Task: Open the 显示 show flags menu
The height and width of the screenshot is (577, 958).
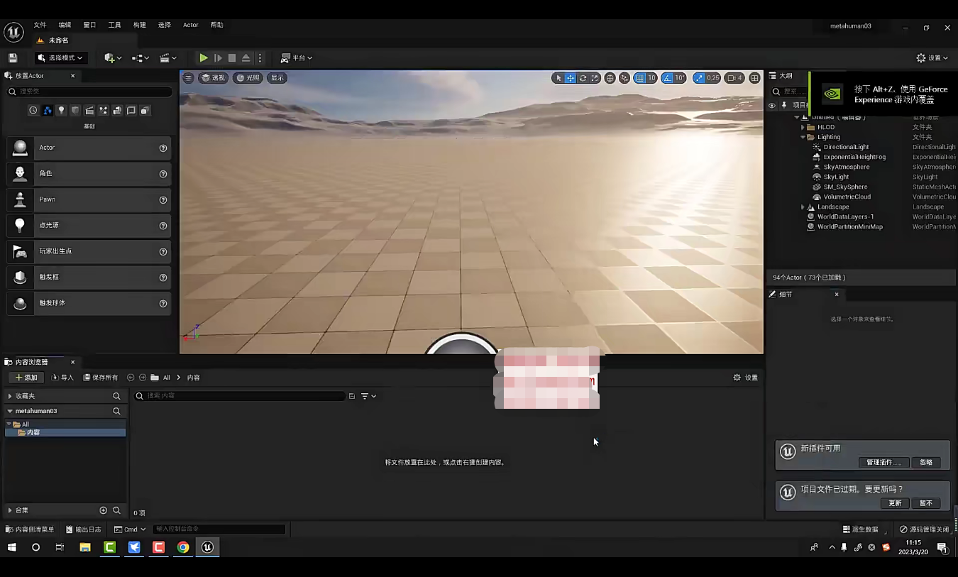Action: [277, 78]
